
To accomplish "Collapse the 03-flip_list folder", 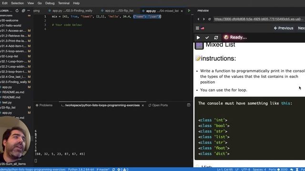I will pyautogui.click(x=9, y=108).
